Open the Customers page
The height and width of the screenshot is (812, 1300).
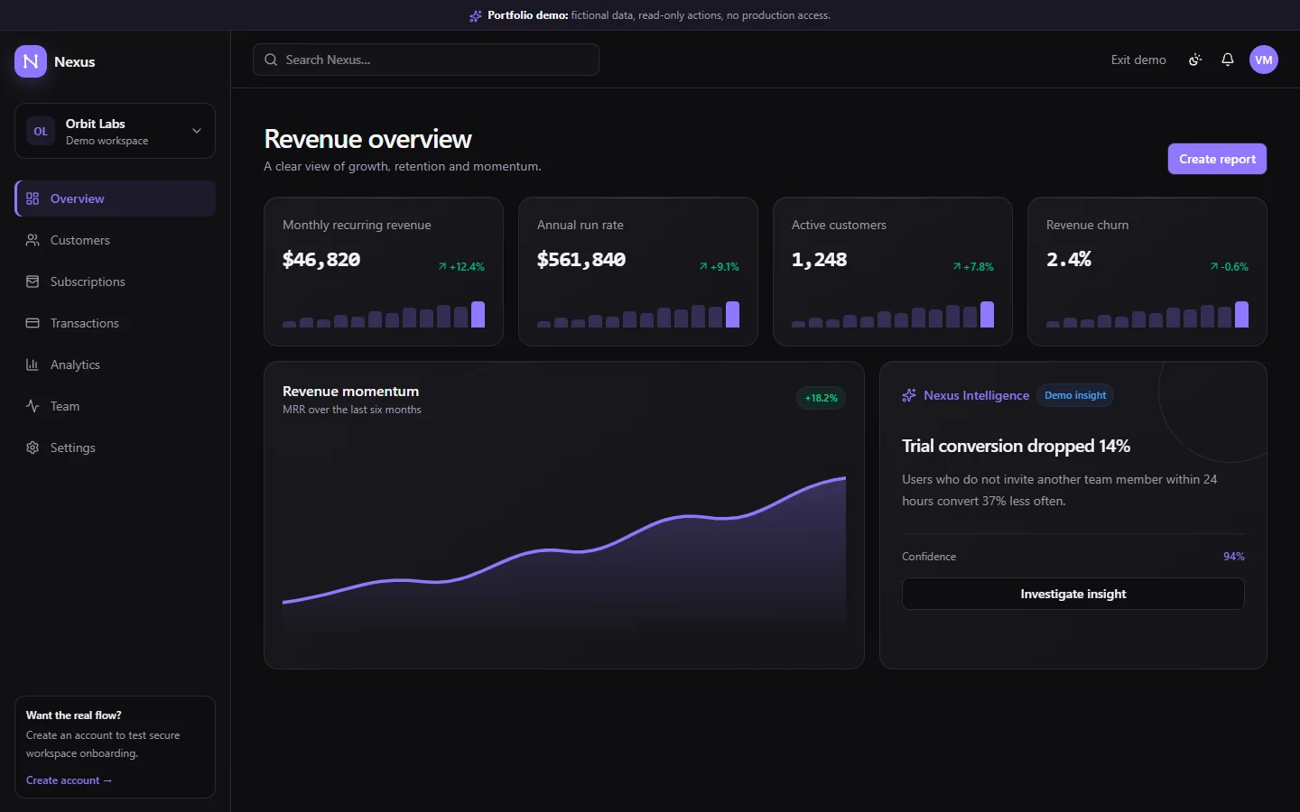click(115, 240)
